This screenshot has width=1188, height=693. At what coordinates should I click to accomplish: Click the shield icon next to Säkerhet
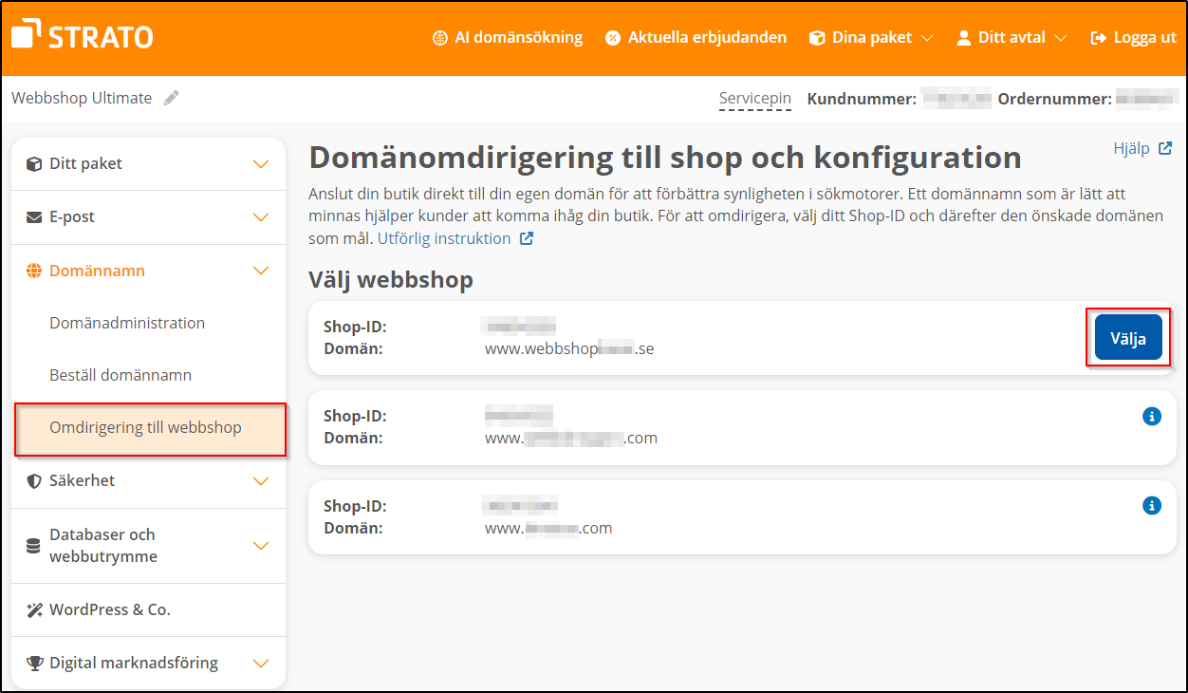(33, 481)
